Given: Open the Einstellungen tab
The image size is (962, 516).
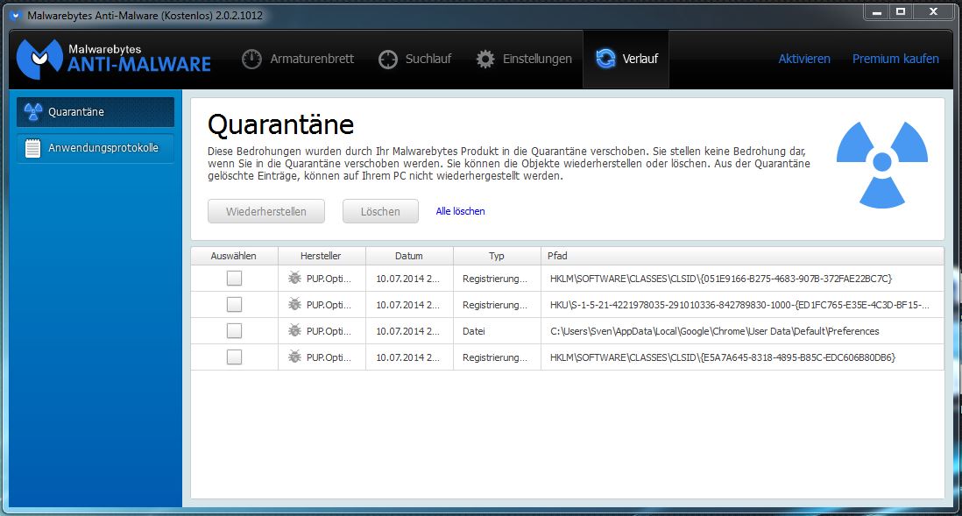Looking at the screenshot, I should click(x=523, y=59).
